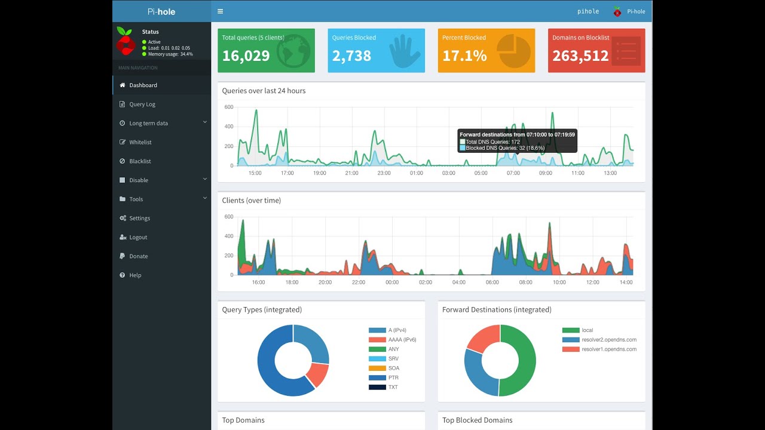Viewport: 765px width, 430px height.
Task: Click the Load 0.01 0.02 0.05 text
Action: [x=169, y=48]
